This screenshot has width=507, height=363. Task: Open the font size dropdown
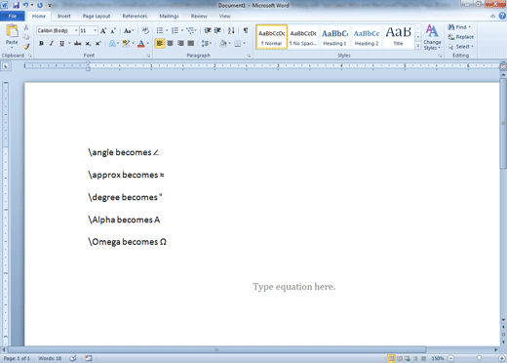[x=95, y=30]
